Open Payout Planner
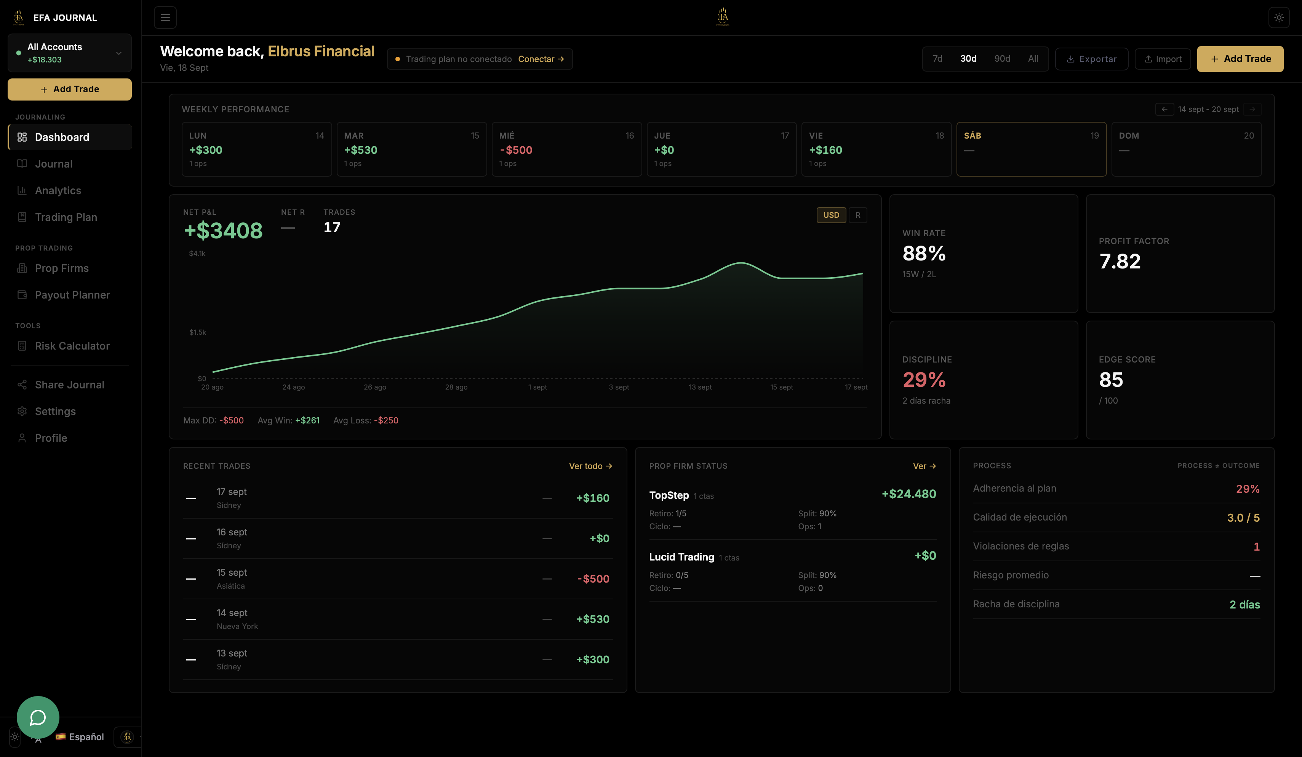Viewport: 1302px width, 757px height. click(x=70, y=295)
